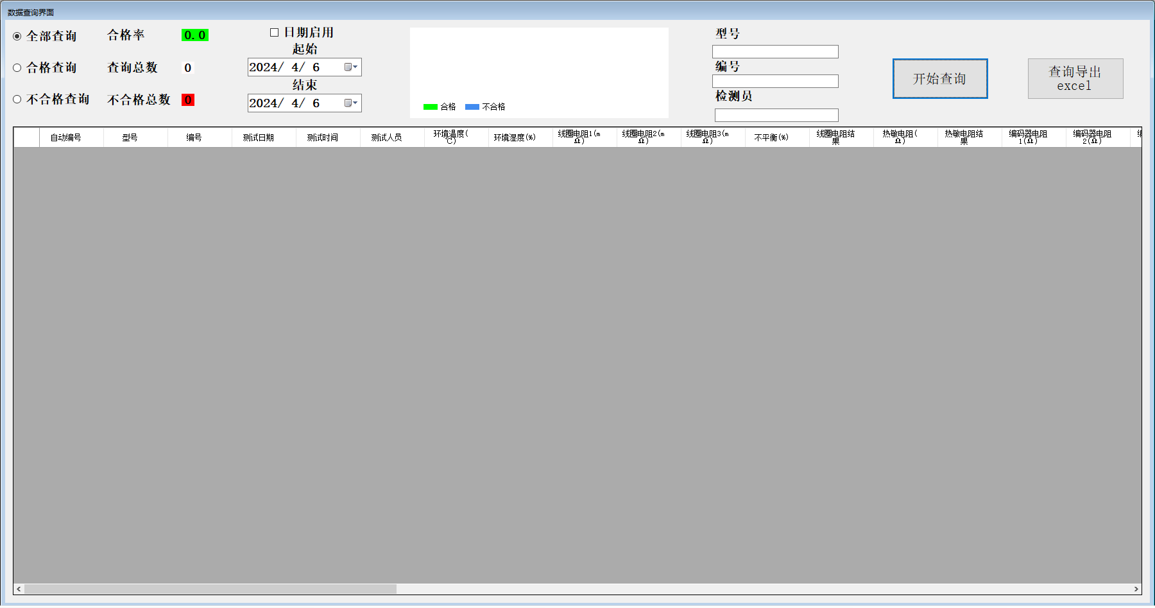Click the horizontal scrollbar right arrow

(x=1136, y=589)
